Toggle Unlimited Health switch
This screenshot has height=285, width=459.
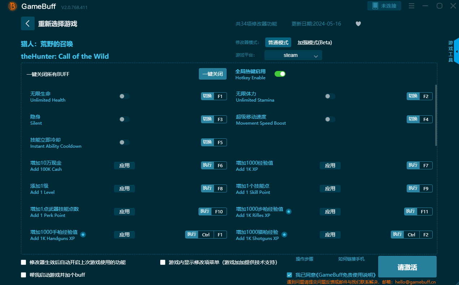coord(124,96)
